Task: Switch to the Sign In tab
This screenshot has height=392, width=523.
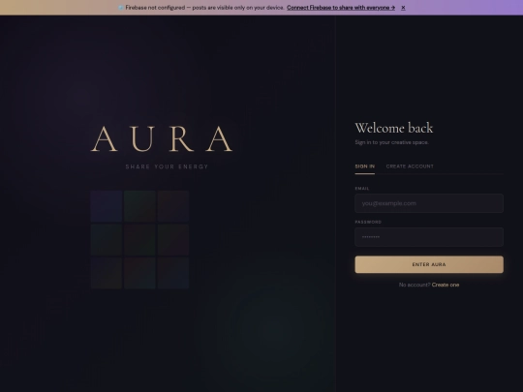Action: pyautogui.click(x=364, y=166)
